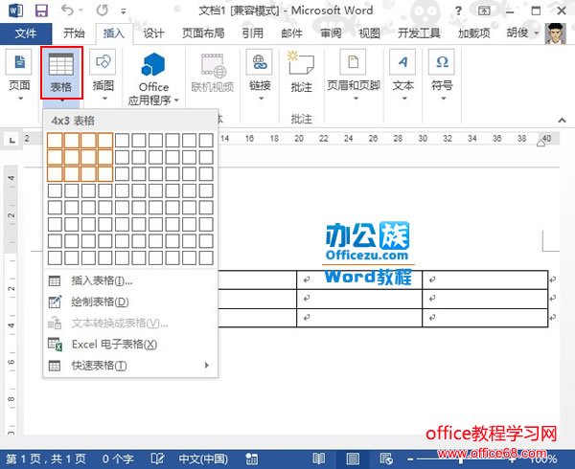Click the 链接 (Links) button
The height and width of the screenshot is (469, 575).
point(260,76)
